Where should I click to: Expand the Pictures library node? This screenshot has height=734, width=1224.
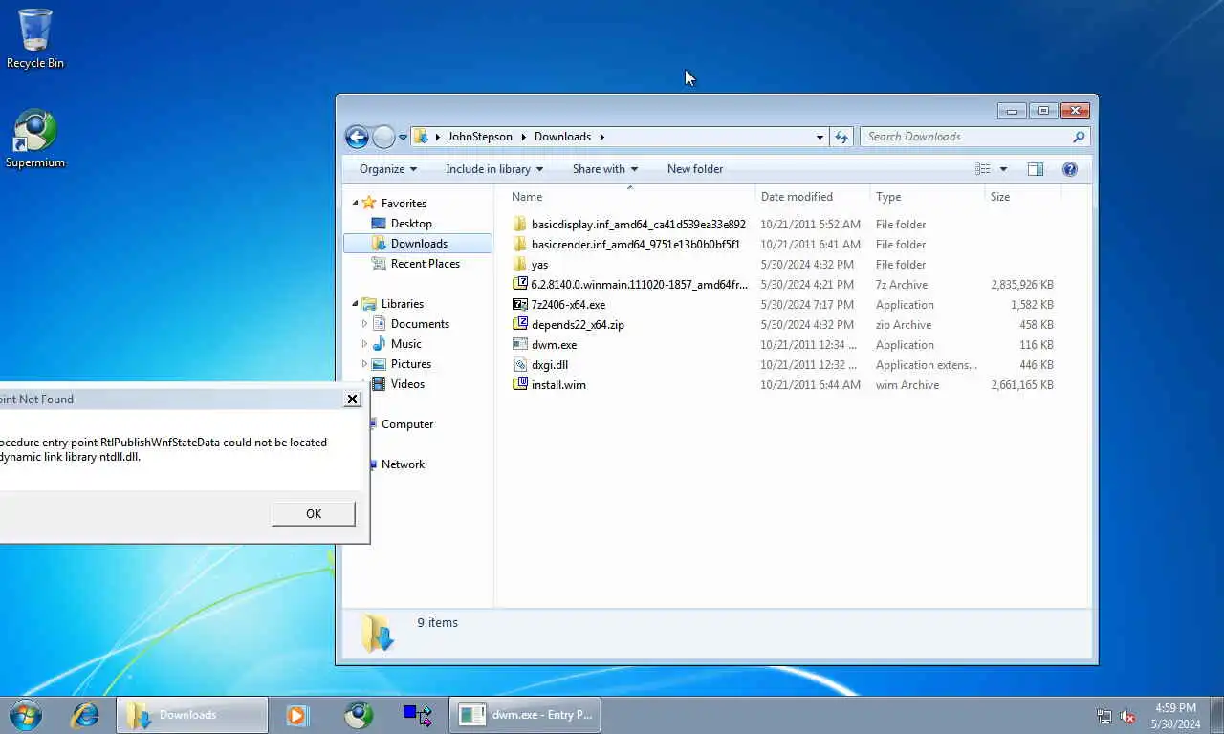364,364
